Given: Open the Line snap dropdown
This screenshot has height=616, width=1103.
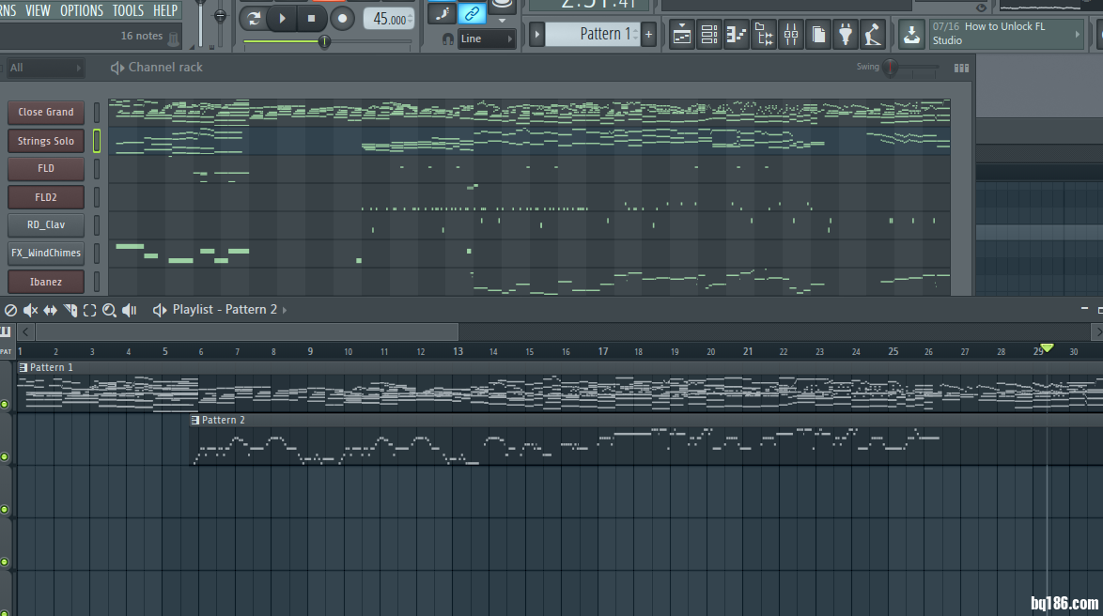Looking at the screenshot, I should pyautogui.click(x=487, y=38).
